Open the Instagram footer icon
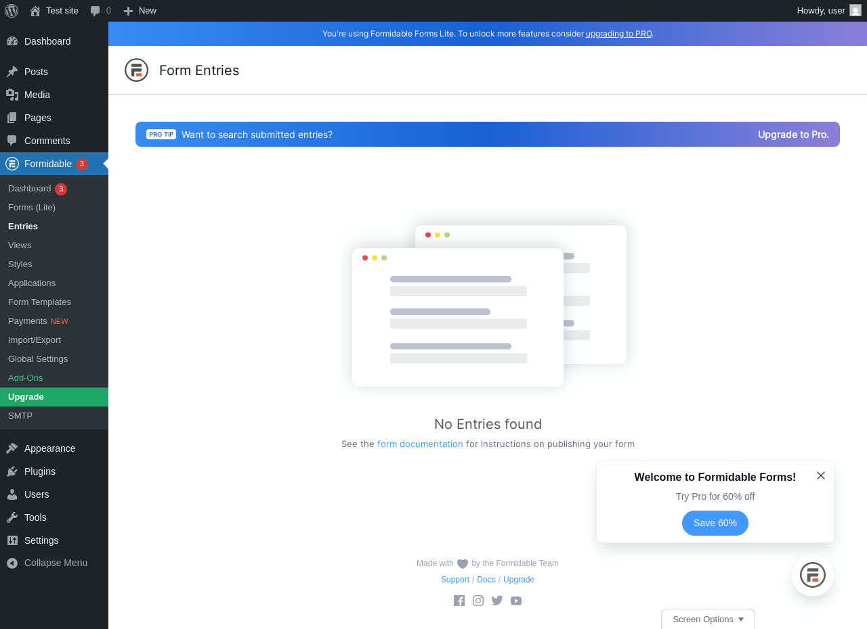 point(478,601)
